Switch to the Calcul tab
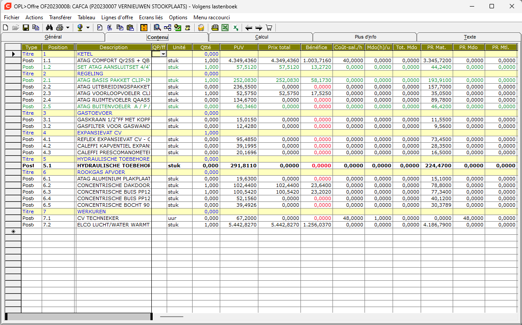Viewport: 522px width, 325px height. pos(261,37)
